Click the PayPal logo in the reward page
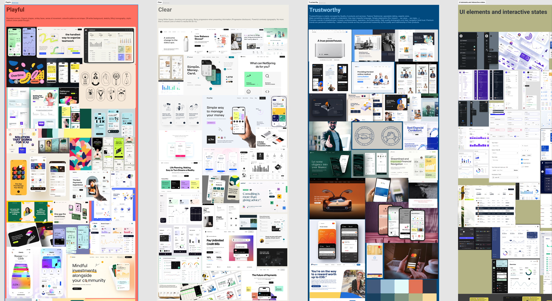 pos(314,265)
